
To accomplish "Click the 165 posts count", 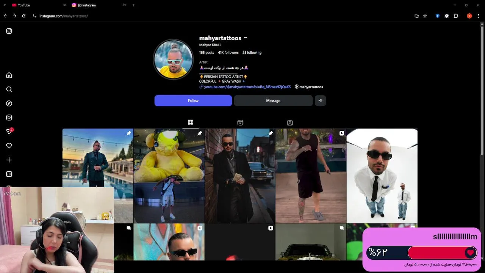I will 207,52.
